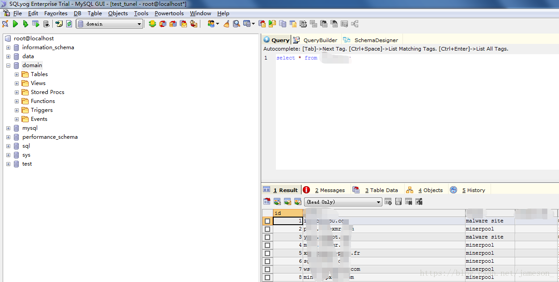The width and height of the screenshot is (559, 282).
Task: Open the domain database selector dropdown
Action: 110,24
